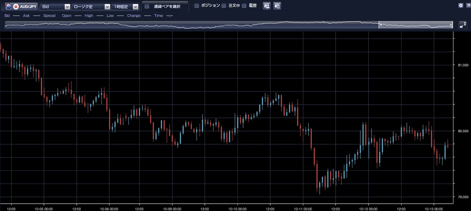Click the Time label in the info bar
The width and height of the screenshot is (471, 211).
click(x=158, y=16)
